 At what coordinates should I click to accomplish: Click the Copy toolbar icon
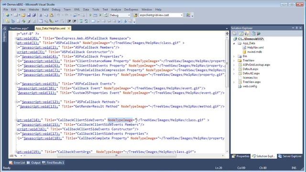[46, 15]
